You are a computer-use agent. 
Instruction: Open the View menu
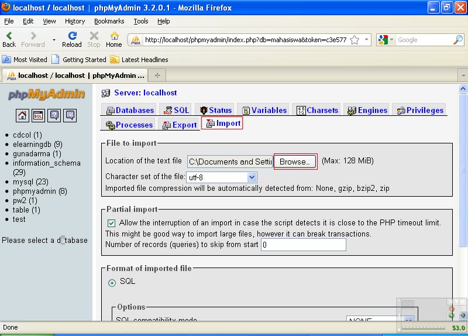pyautogui.click(x=49, y=21)
